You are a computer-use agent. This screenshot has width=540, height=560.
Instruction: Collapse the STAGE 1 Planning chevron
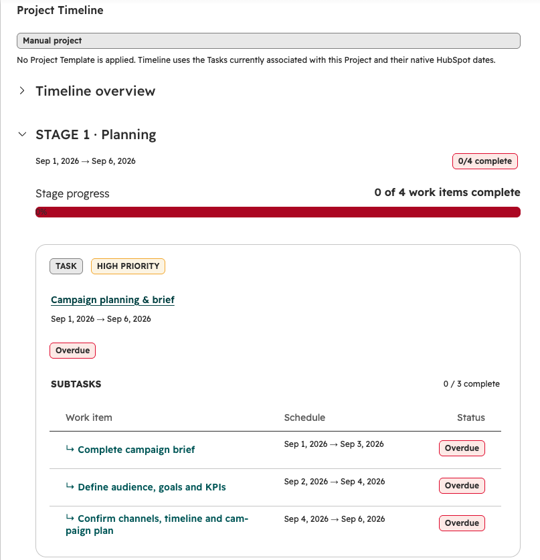click(x=22, y=134)
